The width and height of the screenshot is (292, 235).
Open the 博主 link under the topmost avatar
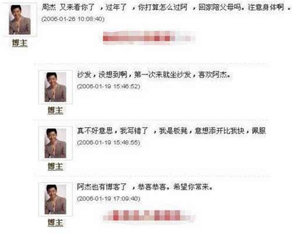(20, 43)
